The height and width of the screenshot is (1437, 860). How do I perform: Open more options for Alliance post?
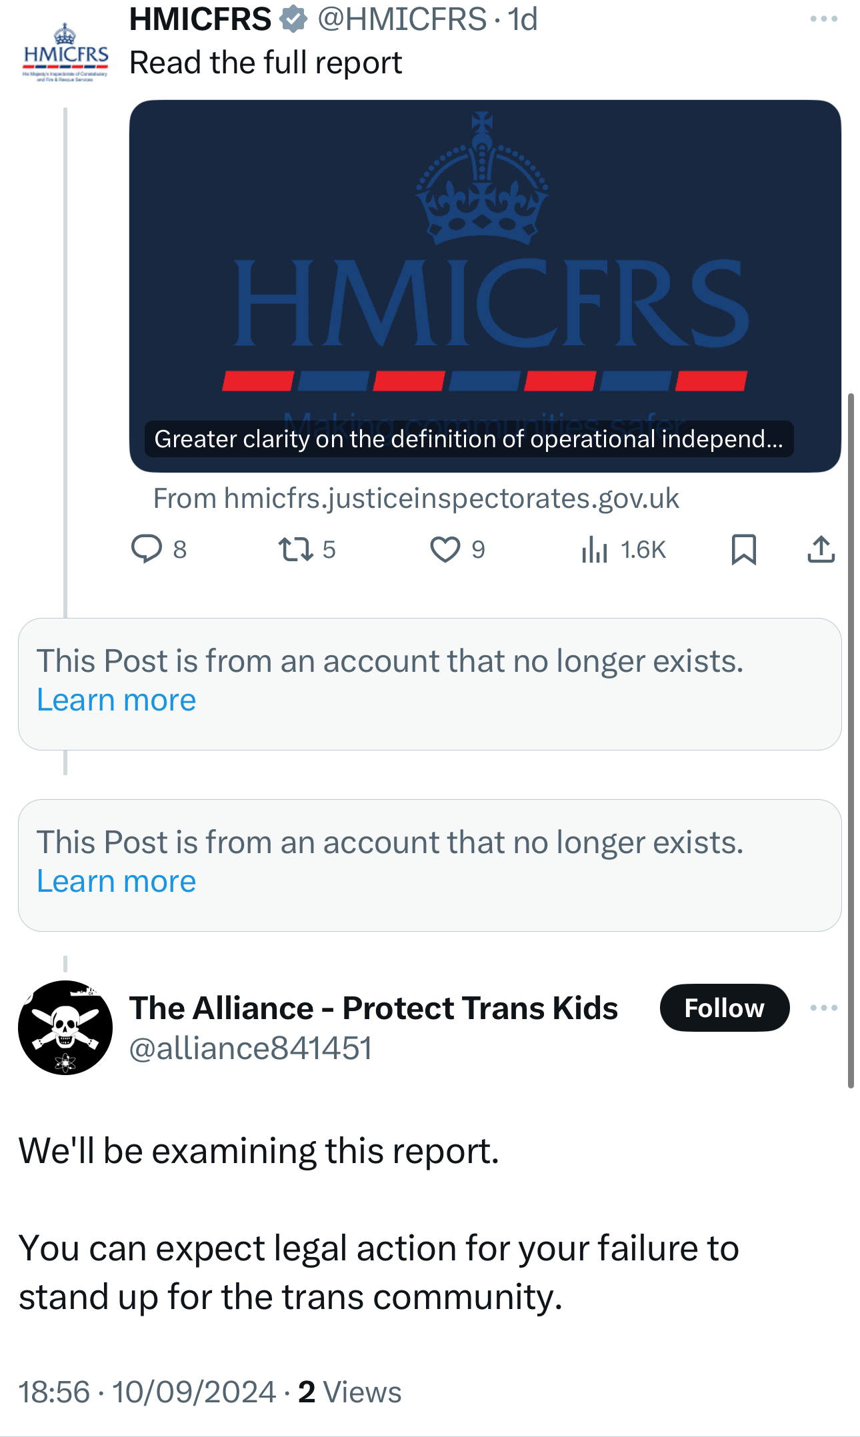click(823, 1008)
